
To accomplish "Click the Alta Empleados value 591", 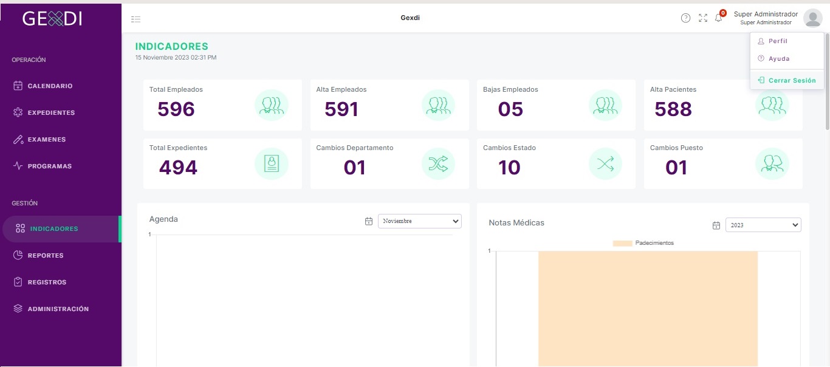I will pos(341,109).
